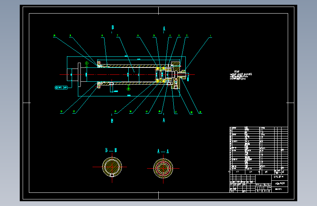Select the bottom-left part balloon 11

61,111
